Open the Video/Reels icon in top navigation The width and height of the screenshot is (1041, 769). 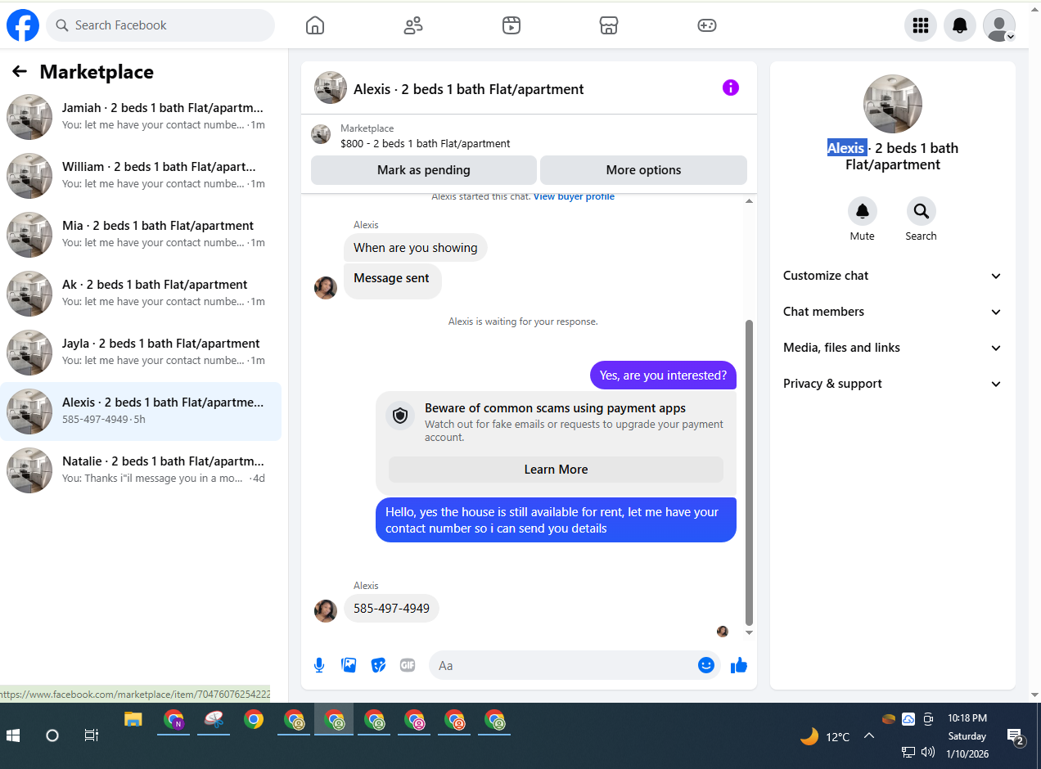pos(511,25)
